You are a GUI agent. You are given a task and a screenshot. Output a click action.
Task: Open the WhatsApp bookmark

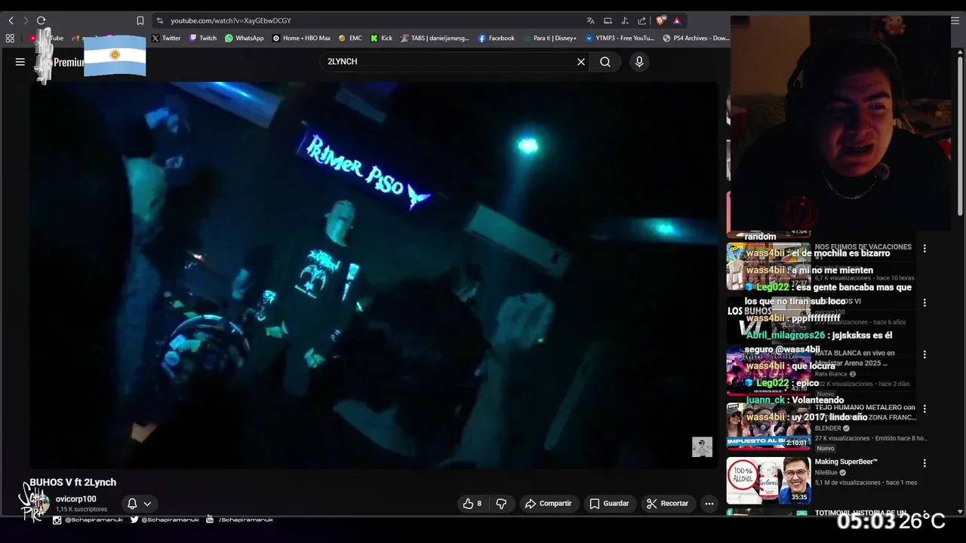click(245, 38)
